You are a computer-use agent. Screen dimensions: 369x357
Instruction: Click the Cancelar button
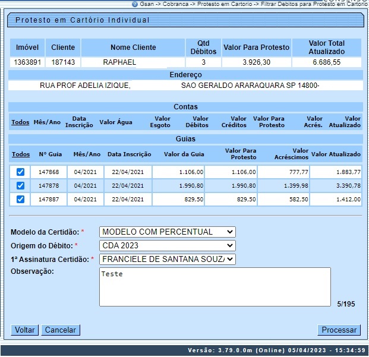60,330
